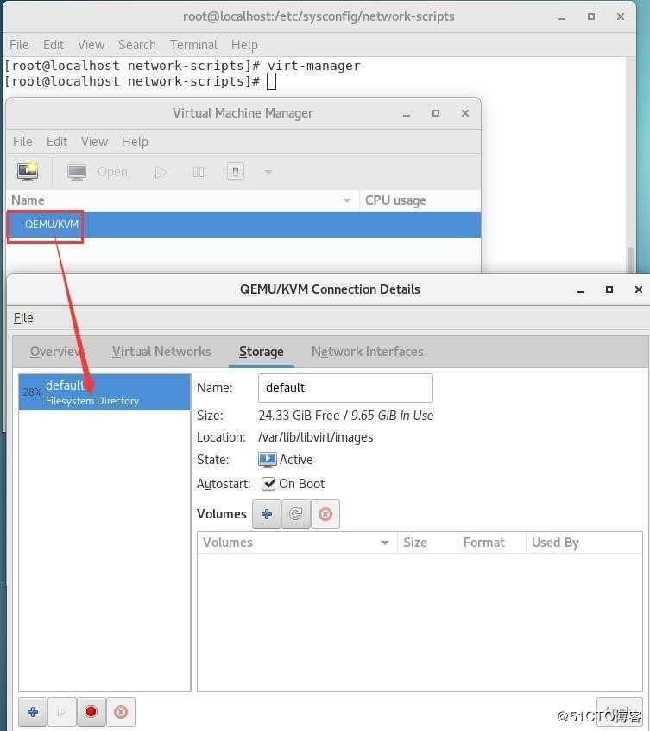Switch to the Overview tab
Screen dimensions: 650x731
pyautogui.click(x=56, y=352)
